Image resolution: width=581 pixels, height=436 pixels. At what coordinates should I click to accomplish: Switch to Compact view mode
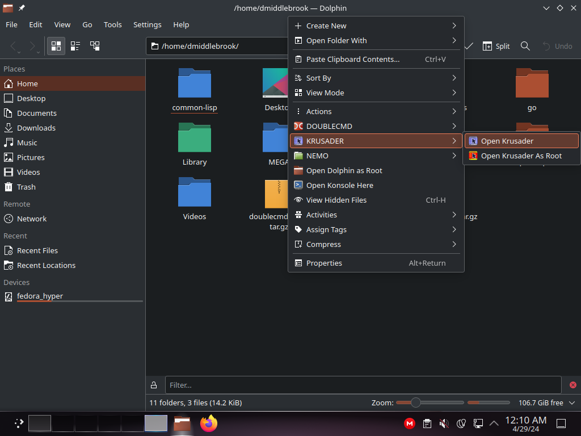tap(75, 46)
